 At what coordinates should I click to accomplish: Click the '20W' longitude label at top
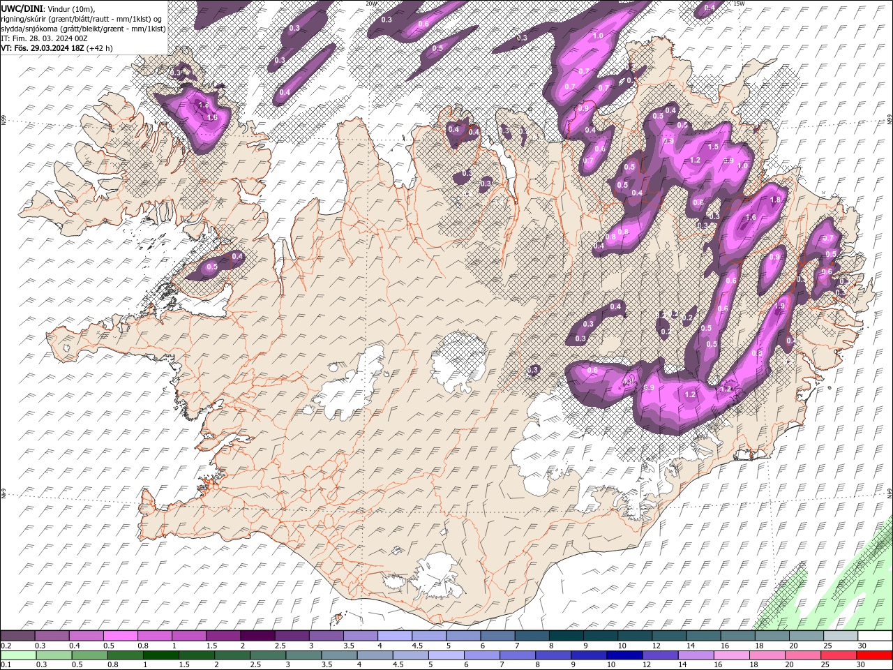[371, 3]
